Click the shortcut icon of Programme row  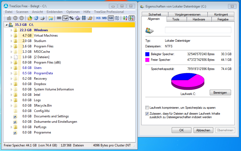click(x=15, y=133)
